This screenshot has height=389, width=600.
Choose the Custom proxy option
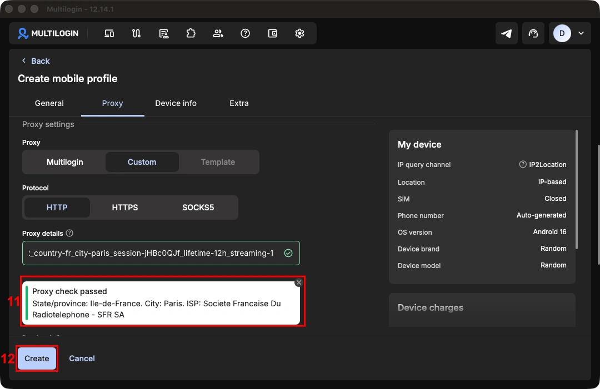[142, 162]
